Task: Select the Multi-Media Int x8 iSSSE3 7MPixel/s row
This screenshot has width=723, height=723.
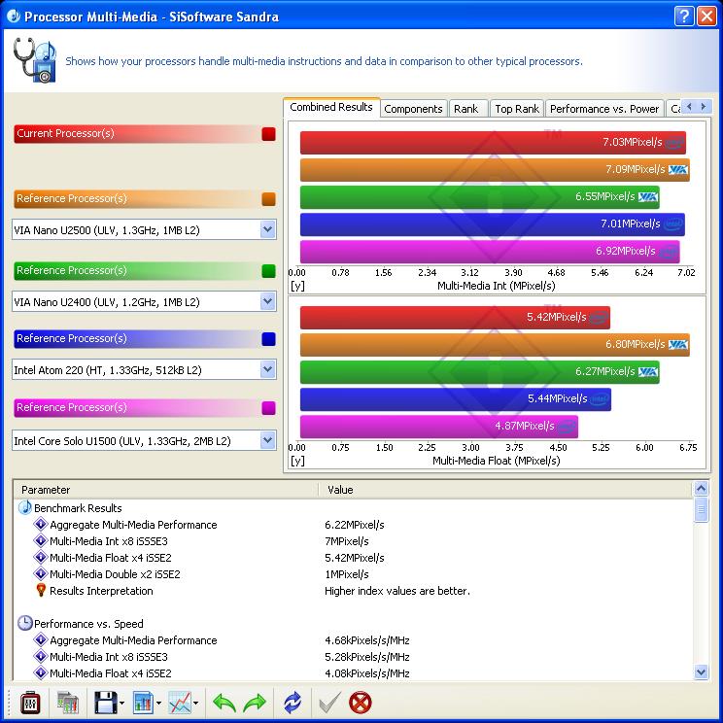Action: (x=354, y=541)
